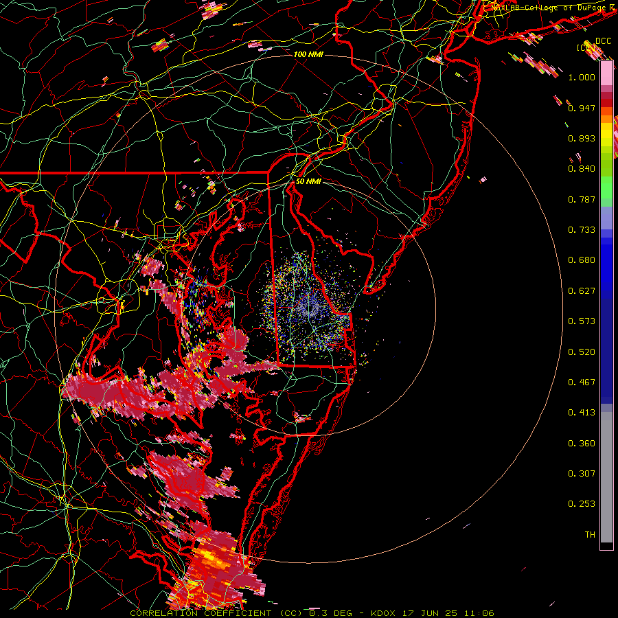Select the 0.733 legend value
Image resolution: width=618 pixels, height=618 pixels.
point(582,230)
